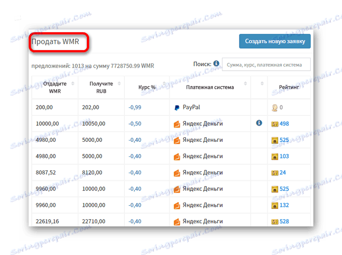This screenshot has height=255, width=342.
Task: Click the user avatar icon beside rating 0
Action: [274, 107]
